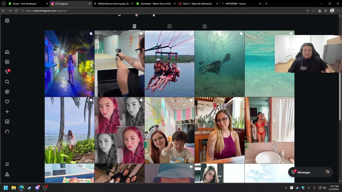The width and height of the screenshot is (342, 192).
Task: Open Steam from the taskbar
Action: click(x=29, y=188)
